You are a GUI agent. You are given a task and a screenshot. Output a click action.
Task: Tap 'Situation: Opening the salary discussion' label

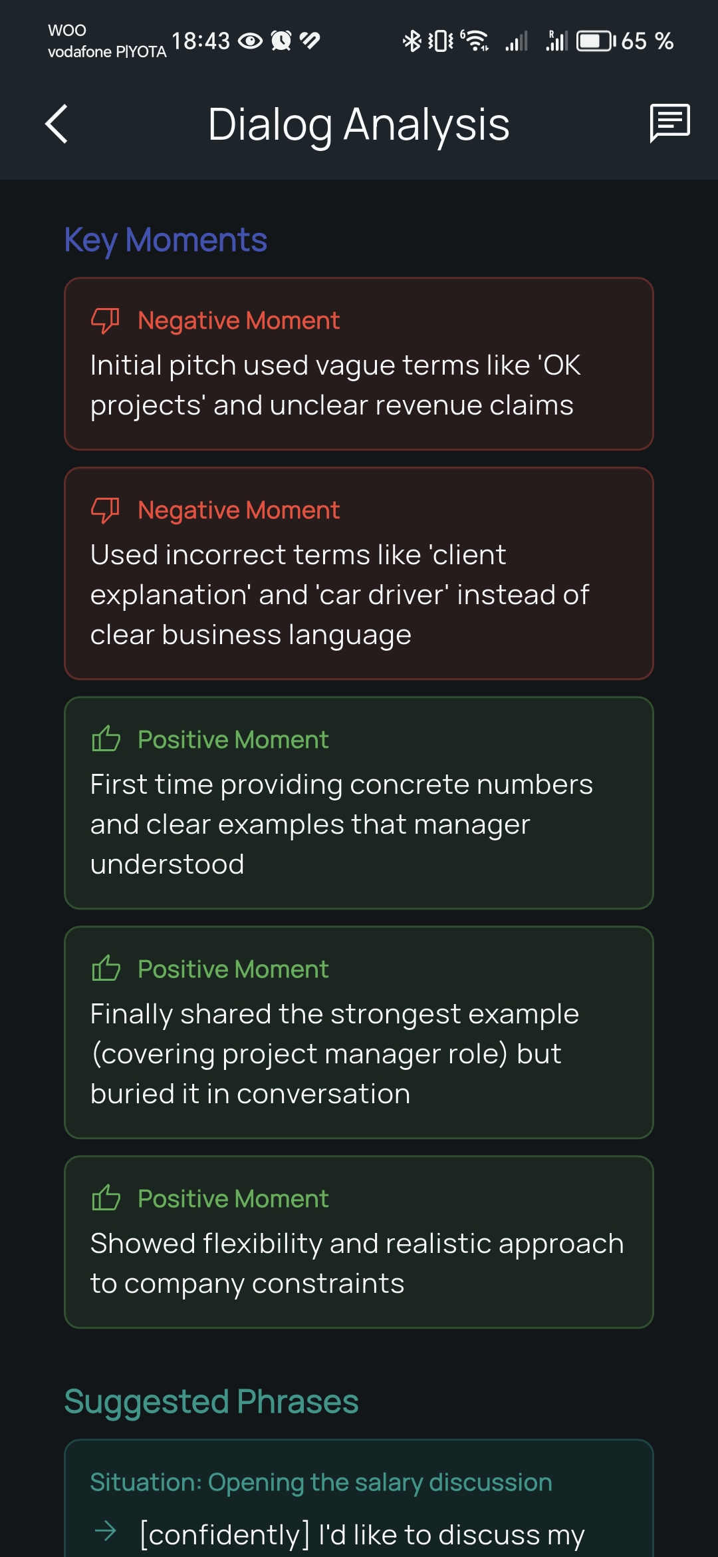pos(321,1482)
